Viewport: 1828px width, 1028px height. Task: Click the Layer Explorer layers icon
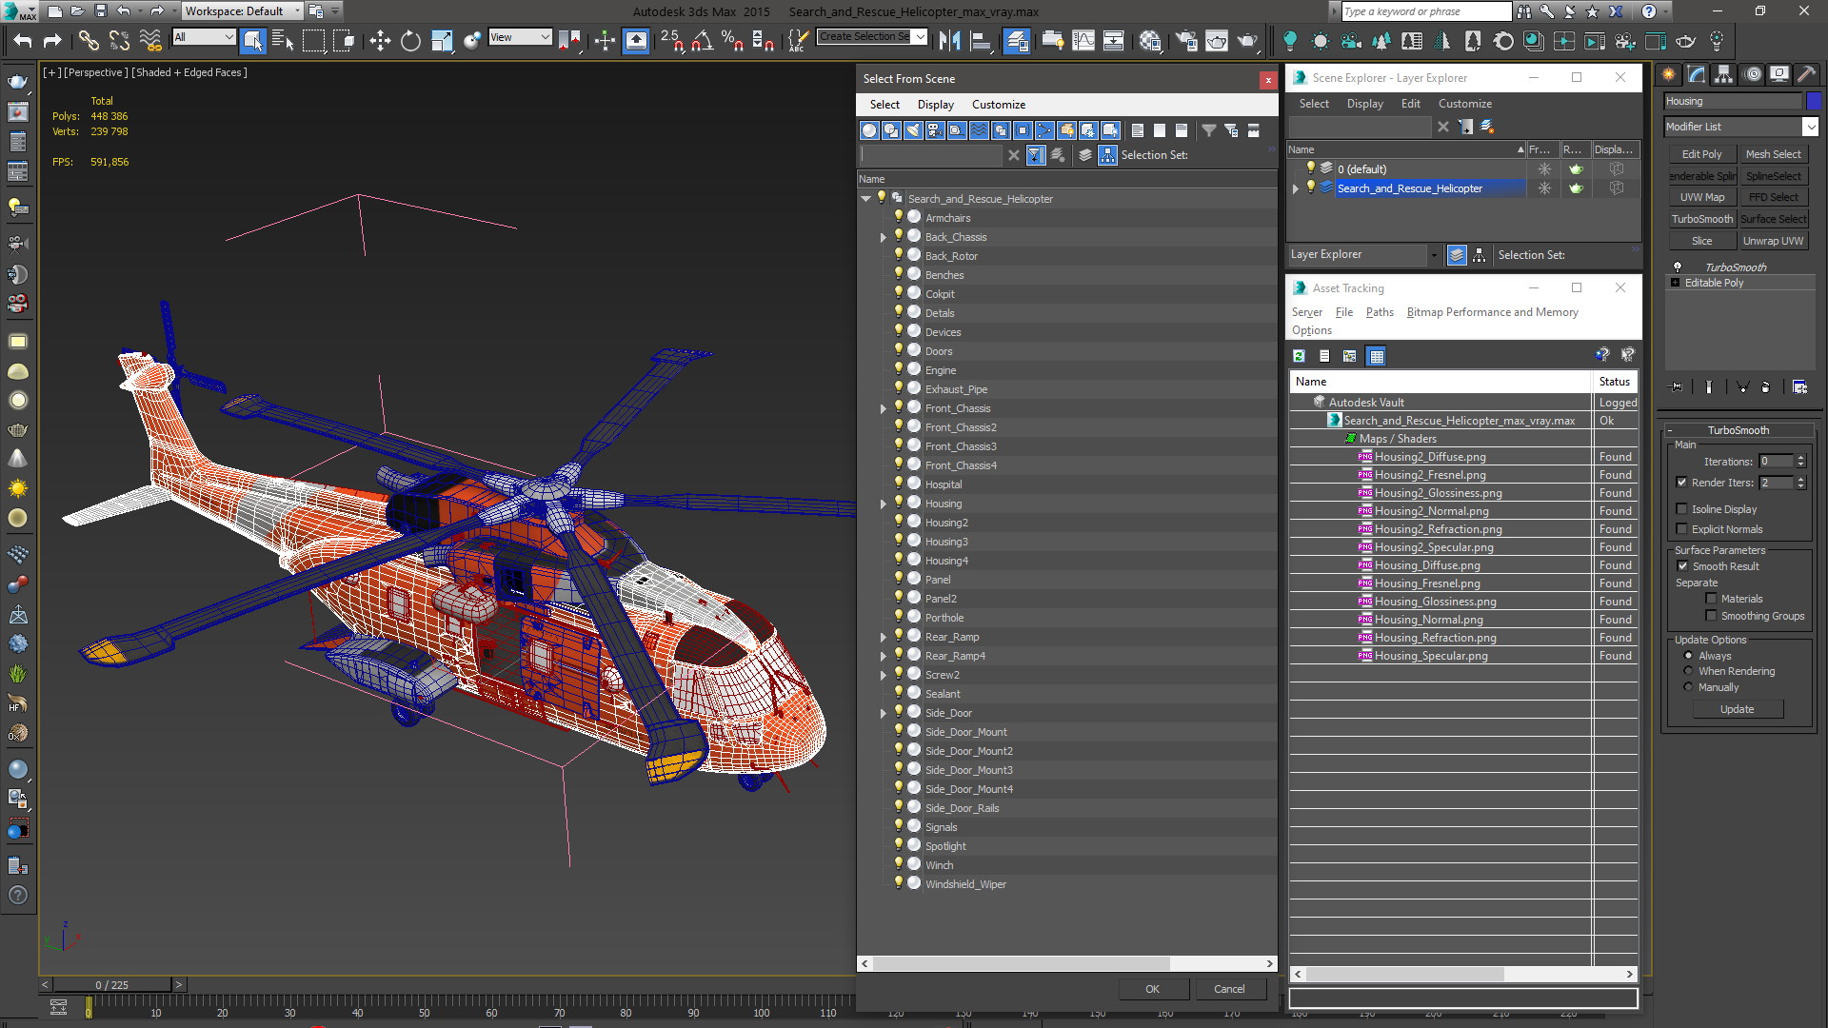click(x=1457, y=255)
